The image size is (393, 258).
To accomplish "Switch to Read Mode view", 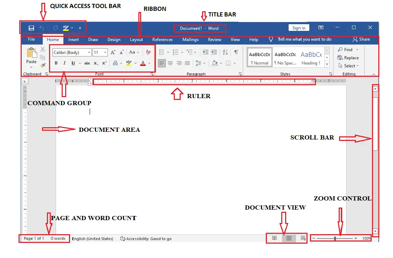I will (x=274, y=238).
